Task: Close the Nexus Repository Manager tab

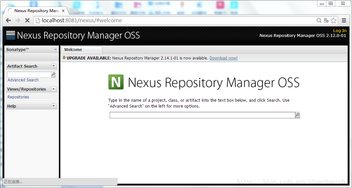Action: coord(63,10)
